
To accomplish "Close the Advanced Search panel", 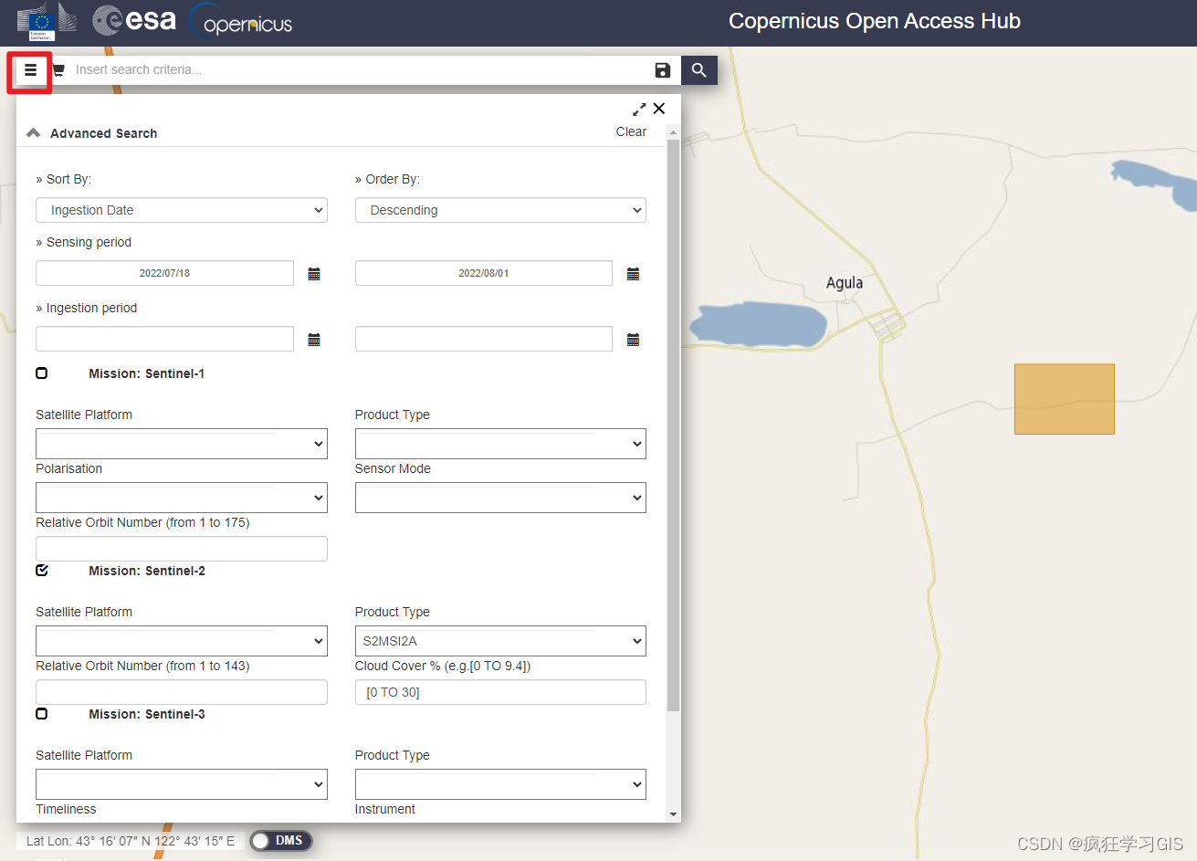I will [659, 109].
